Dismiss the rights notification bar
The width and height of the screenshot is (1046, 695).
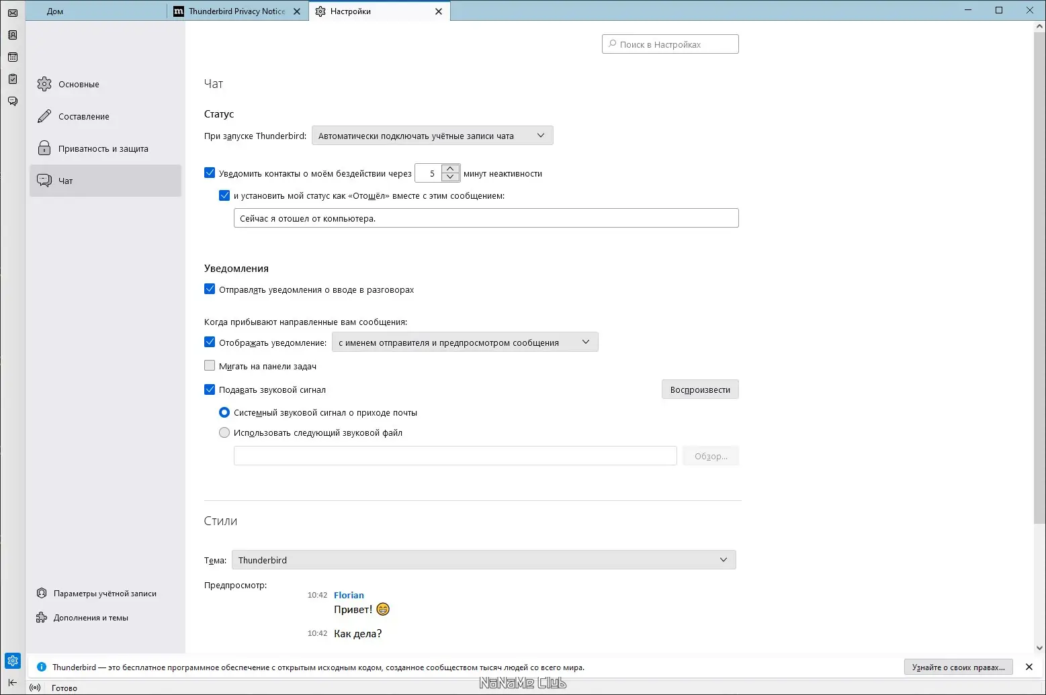click(x=1029, y=667)
